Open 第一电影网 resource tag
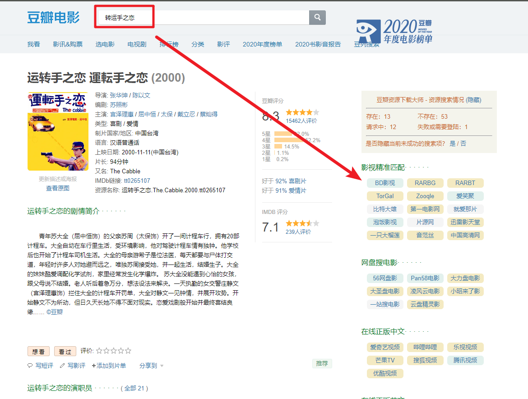The width and height of the screenshot is (528, 399). click(x=425, y=209)
